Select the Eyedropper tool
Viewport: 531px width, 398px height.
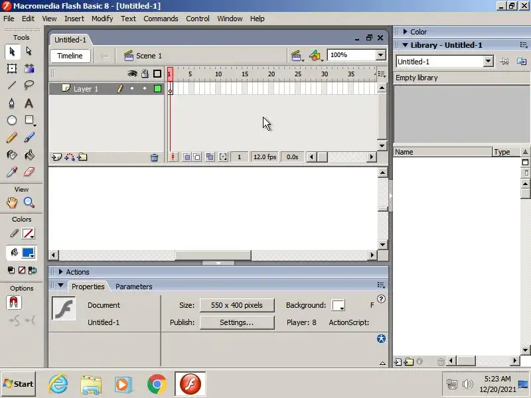(12, 172)
